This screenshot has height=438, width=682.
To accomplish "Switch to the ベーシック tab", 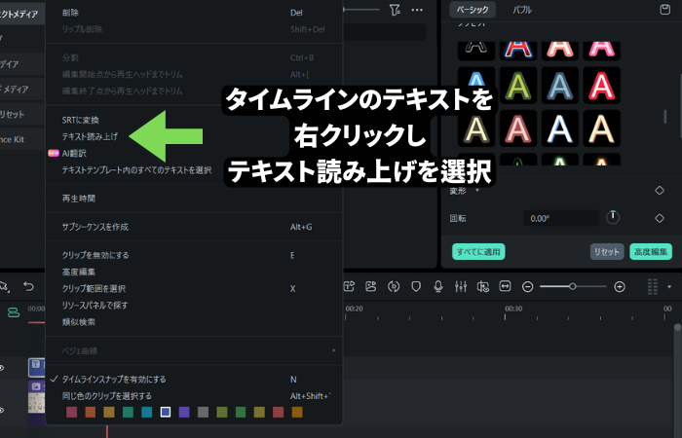I will point(473,9).
